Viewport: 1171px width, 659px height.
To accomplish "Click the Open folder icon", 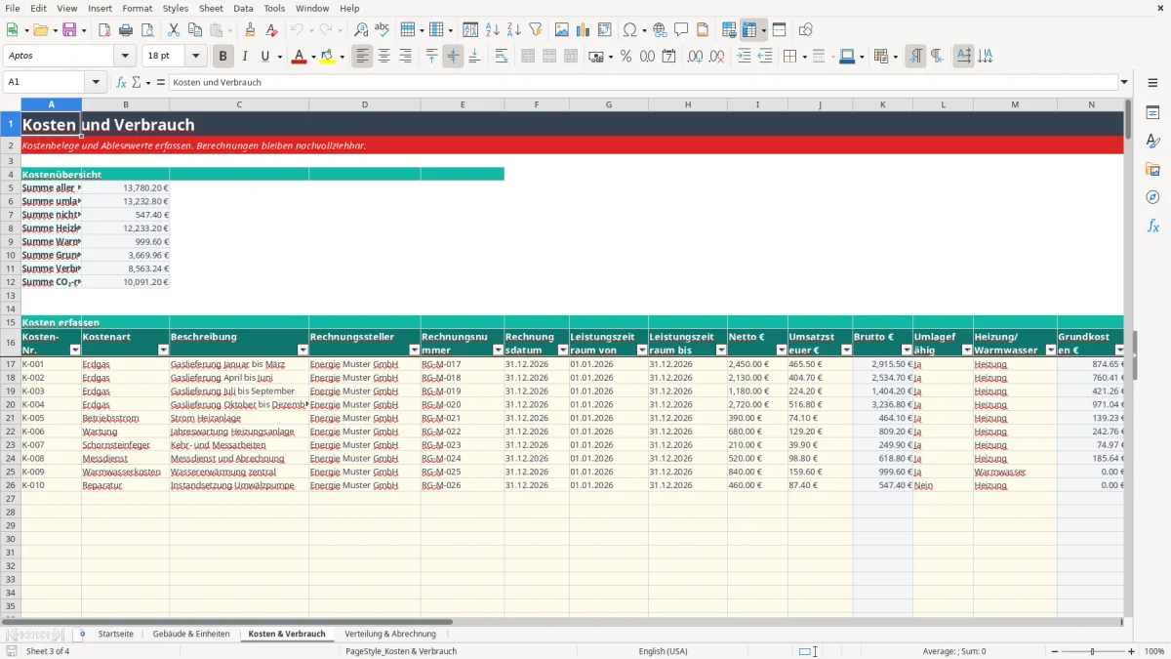I will (39, 30).
